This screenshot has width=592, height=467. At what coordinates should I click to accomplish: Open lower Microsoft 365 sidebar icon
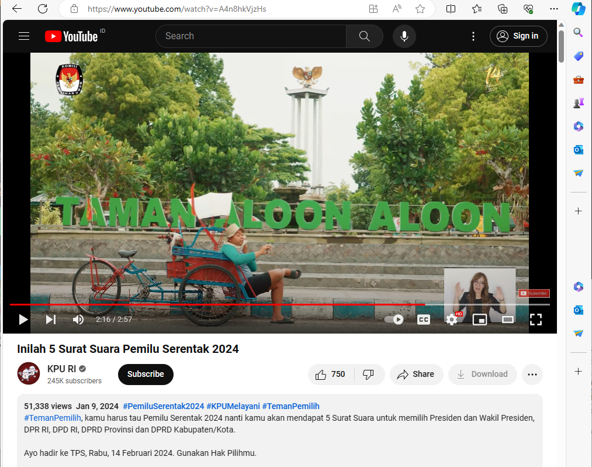(x=578, y=287)
